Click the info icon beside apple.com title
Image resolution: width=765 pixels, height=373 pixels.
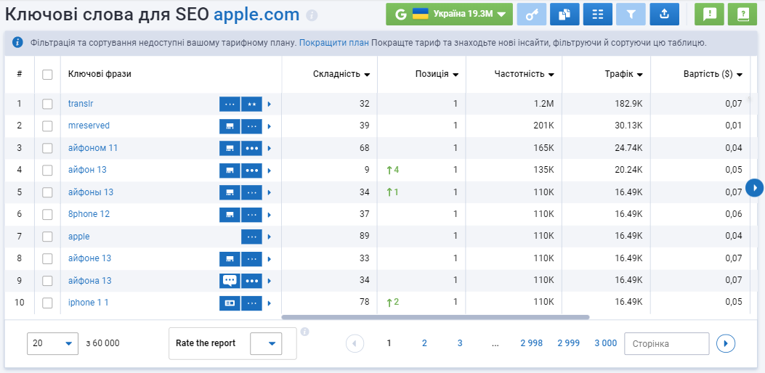[312, 16]
